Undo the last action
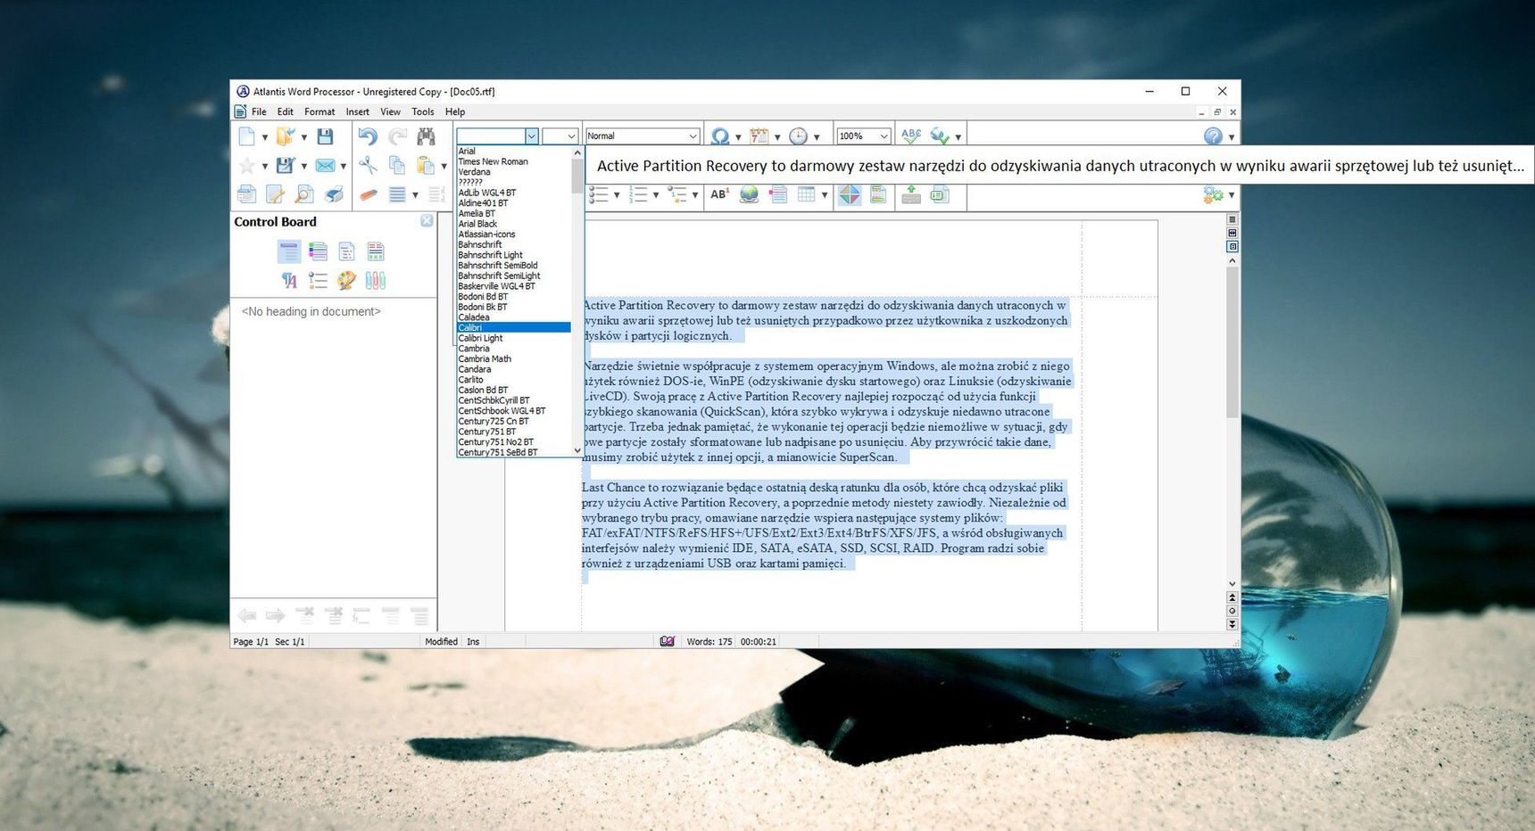The width and height of the screenshot is (1535, 831). pyautogui.click(x=368, y=136)
